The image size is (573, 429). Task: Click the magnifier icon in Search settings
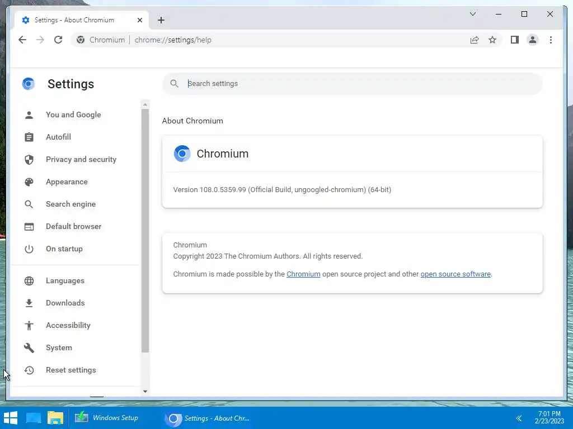pos(175,84)
